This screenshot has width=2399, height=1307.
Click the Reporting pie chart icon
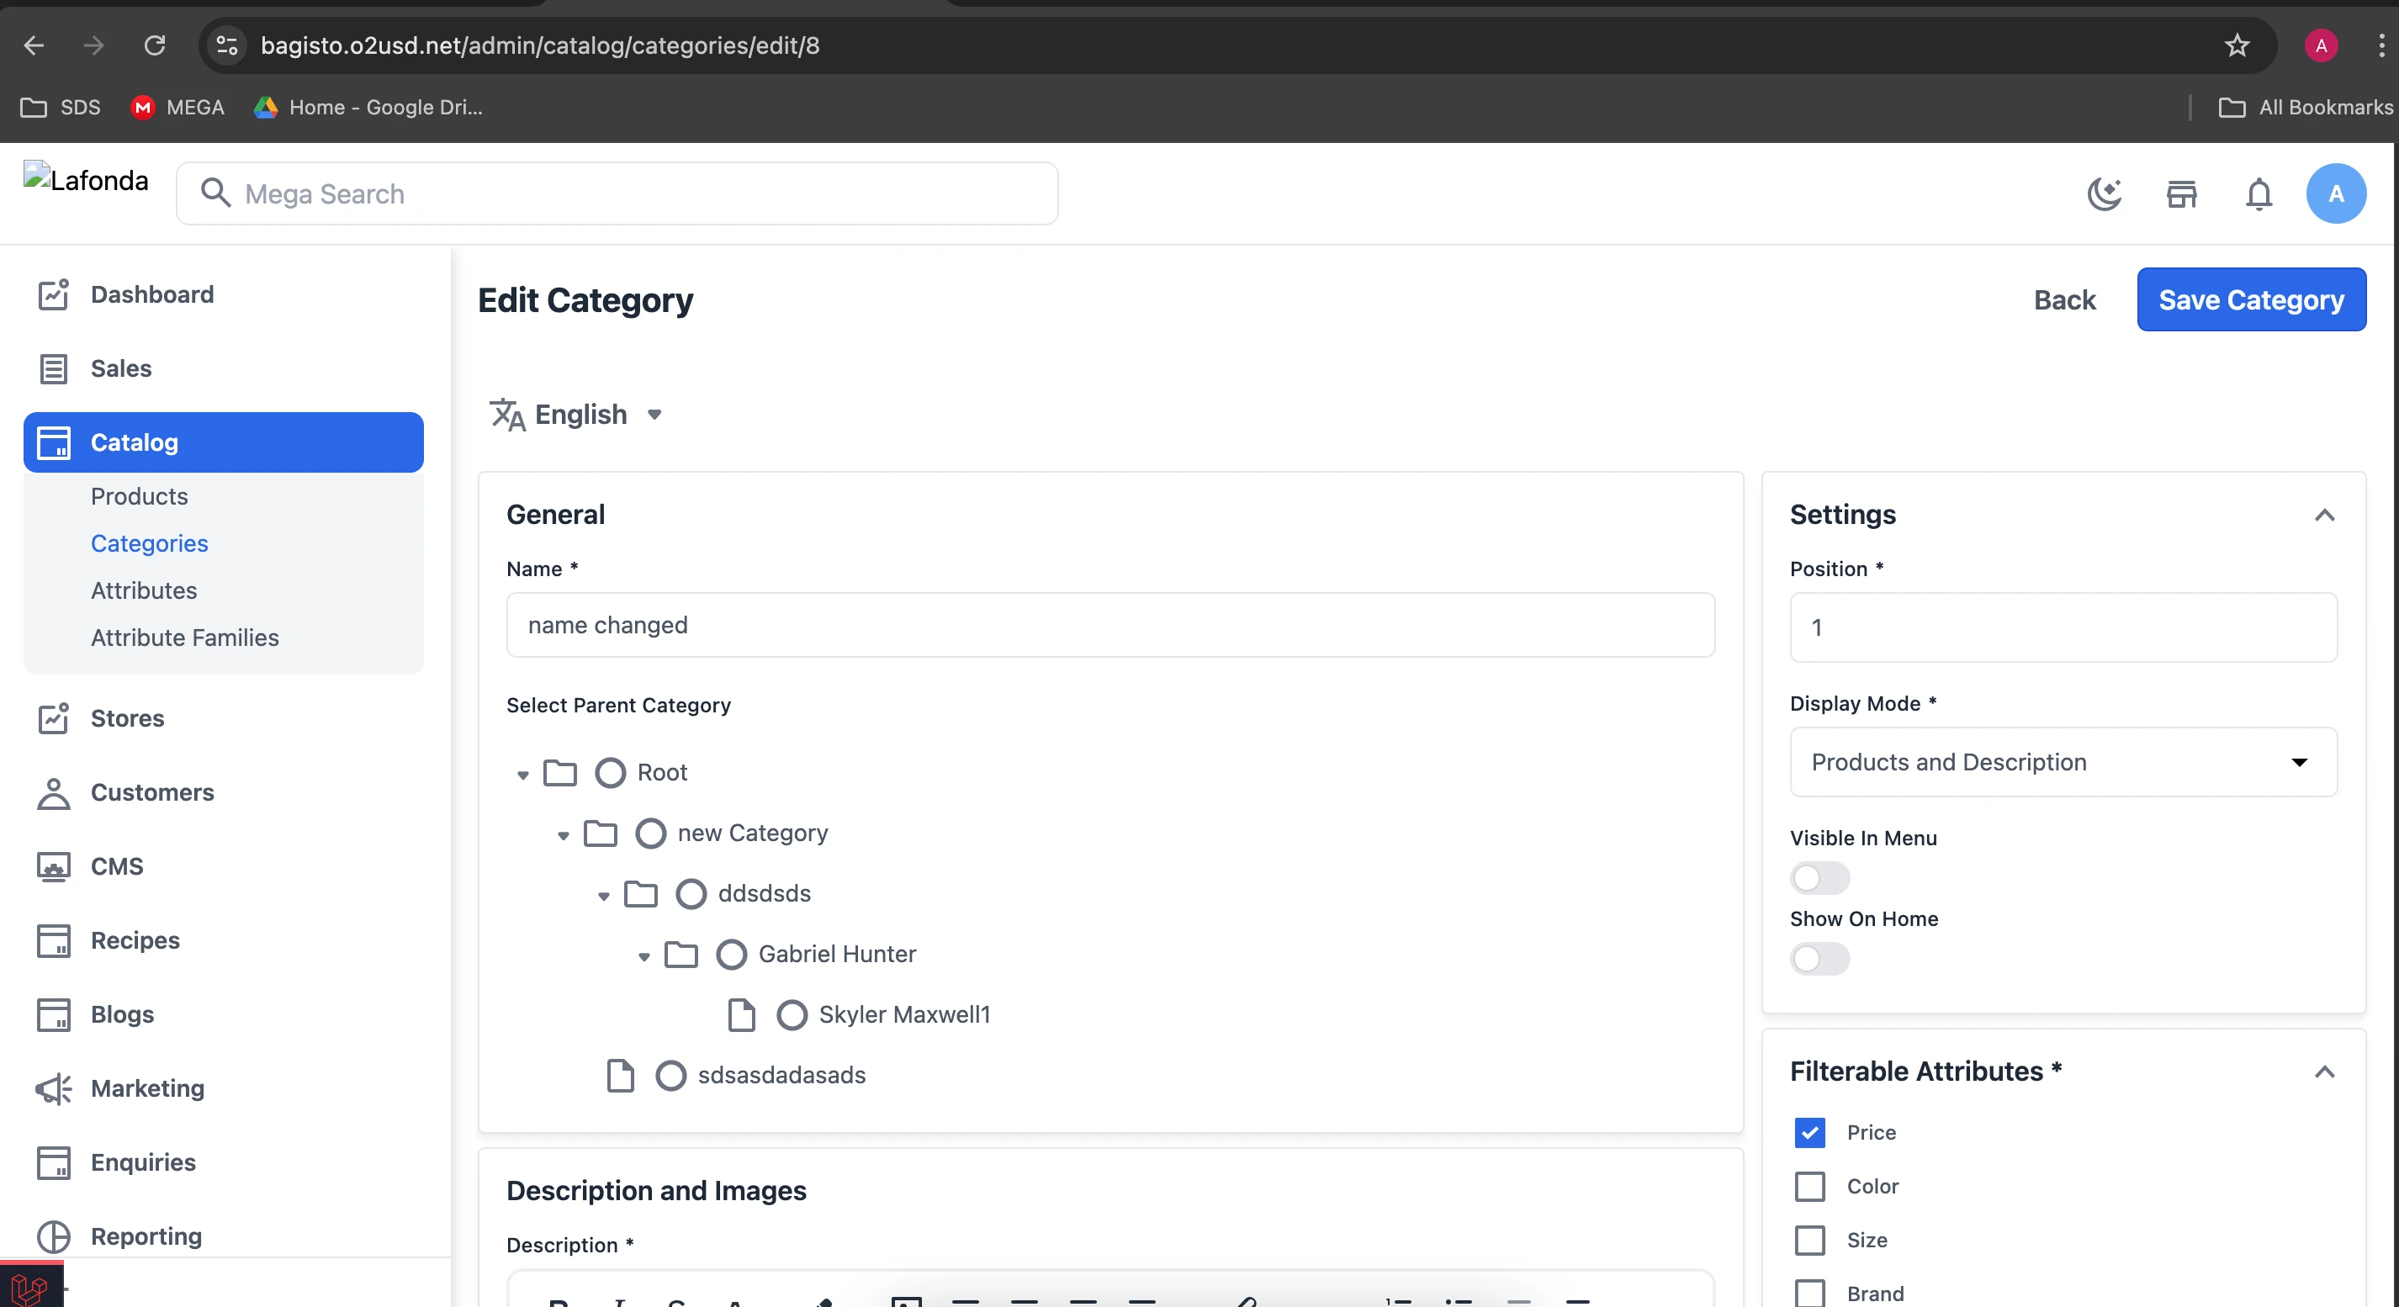53,1236
